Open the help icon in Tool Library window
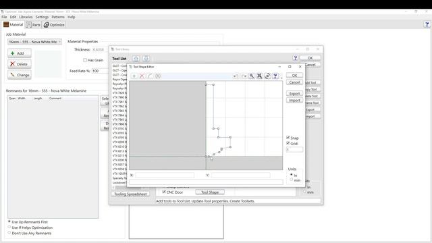The width and height of the screenshot is (432, 243). pos(296,58)
